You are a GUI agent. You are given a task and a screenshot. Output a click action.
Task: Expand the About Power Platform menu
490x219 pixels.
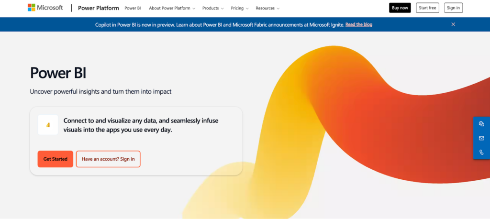[172, 8]
